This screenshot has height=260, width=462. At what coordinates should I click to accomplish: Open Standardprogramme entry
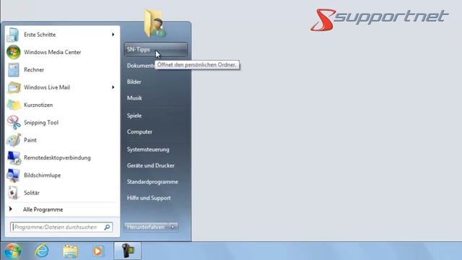152,182
